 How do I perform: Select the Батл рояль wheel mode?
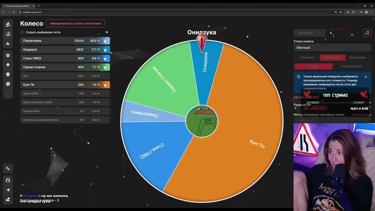click(x=358, y=57)
